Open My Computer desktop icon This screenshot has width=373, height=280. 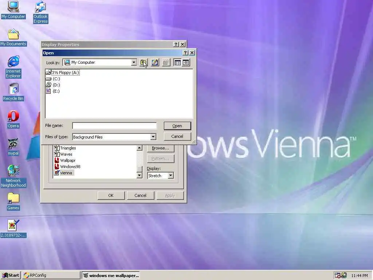tap(13, 10)
